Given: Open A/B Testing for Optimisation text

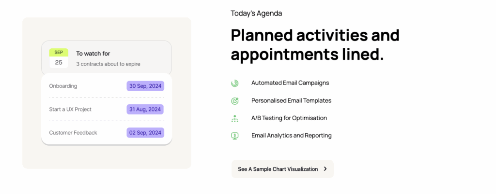Looking at the screenshot, I should pyautogui.click(x=289, y=118).
